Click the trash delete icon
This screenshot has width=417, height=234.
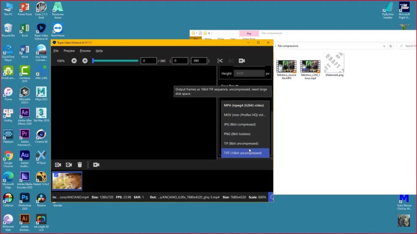(80, 165)
